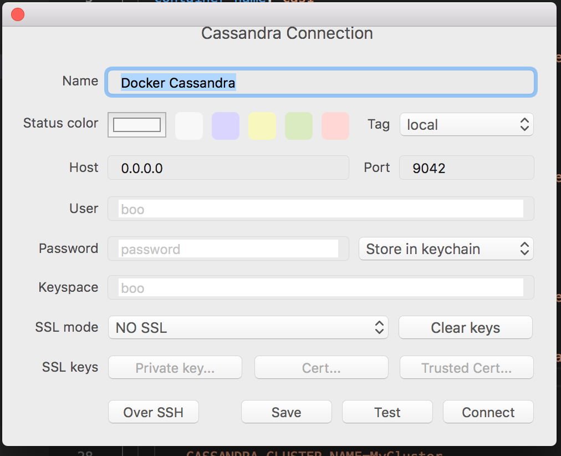The image size is (561, 456).
Task: Click the Name field containing Docker Cassandra
Action: click(320, 83)
